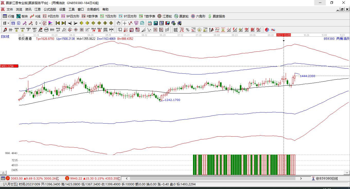Click the calendar icon showing 21
This screenshot has width=350, height=189.
(150, 23)
